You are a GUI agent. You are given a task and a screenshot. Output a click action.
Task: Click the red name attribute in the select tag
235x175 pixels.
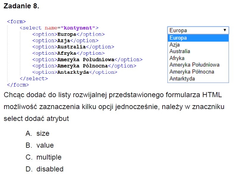pos(51,28)
